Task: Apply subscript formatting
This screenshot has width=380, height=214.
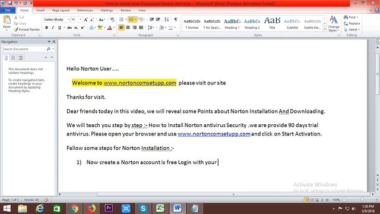Action: coord(76,28)
